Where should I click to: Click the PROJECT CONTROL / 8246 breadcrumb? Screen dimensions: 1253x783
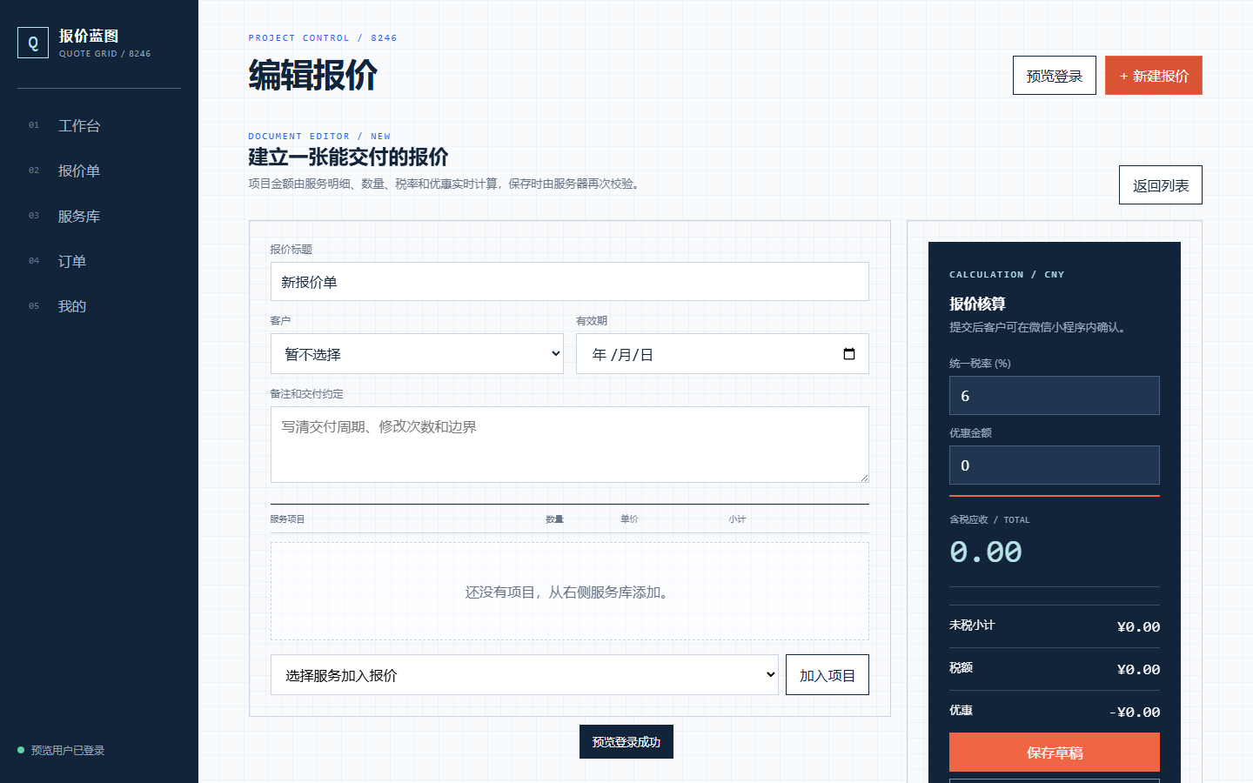323,38
